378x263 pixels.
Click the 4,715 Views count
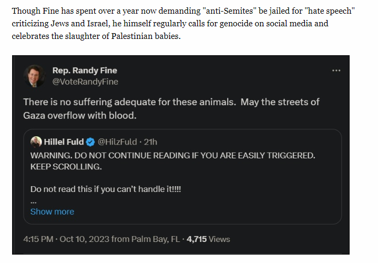[208, 239]
